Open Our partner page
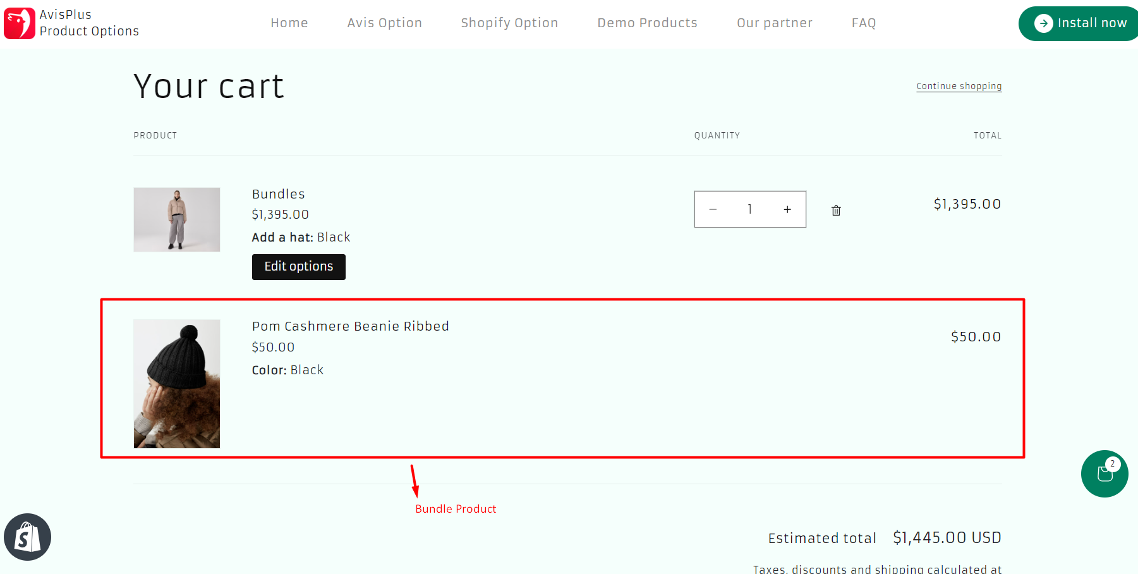The height and width of the screenshot is (574, 1138). tap(774, 23)
